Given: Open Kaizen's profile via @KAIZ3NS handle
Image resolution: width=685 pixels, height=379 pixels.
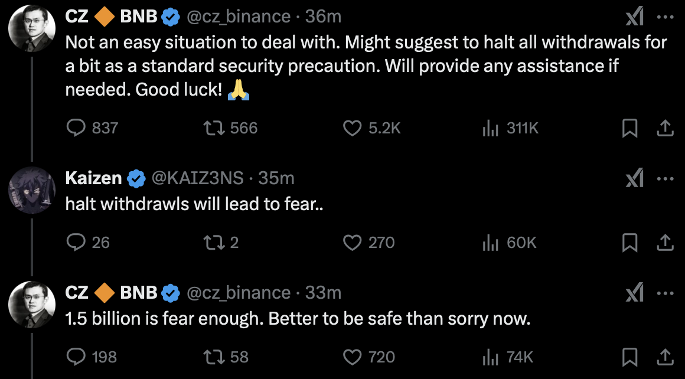Looking at the screenshot, I should tap(200, 178).
